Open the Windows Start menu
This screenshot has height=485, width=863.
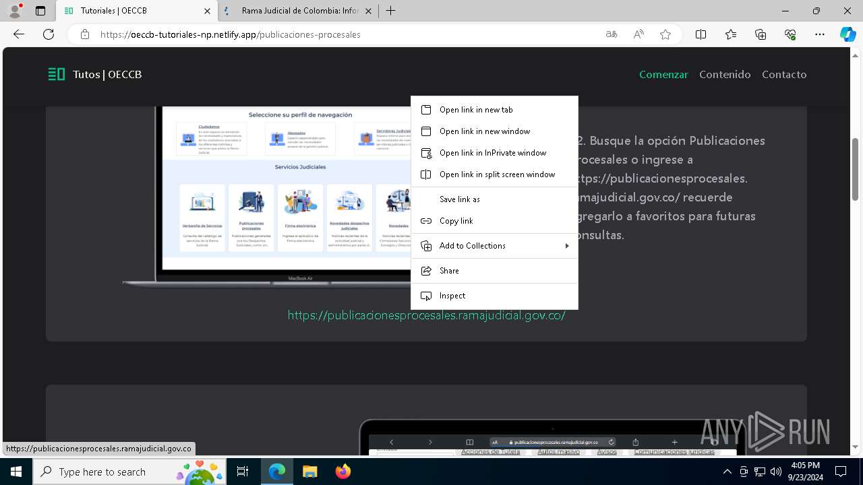pyautogui.click(x=16, y=472)
